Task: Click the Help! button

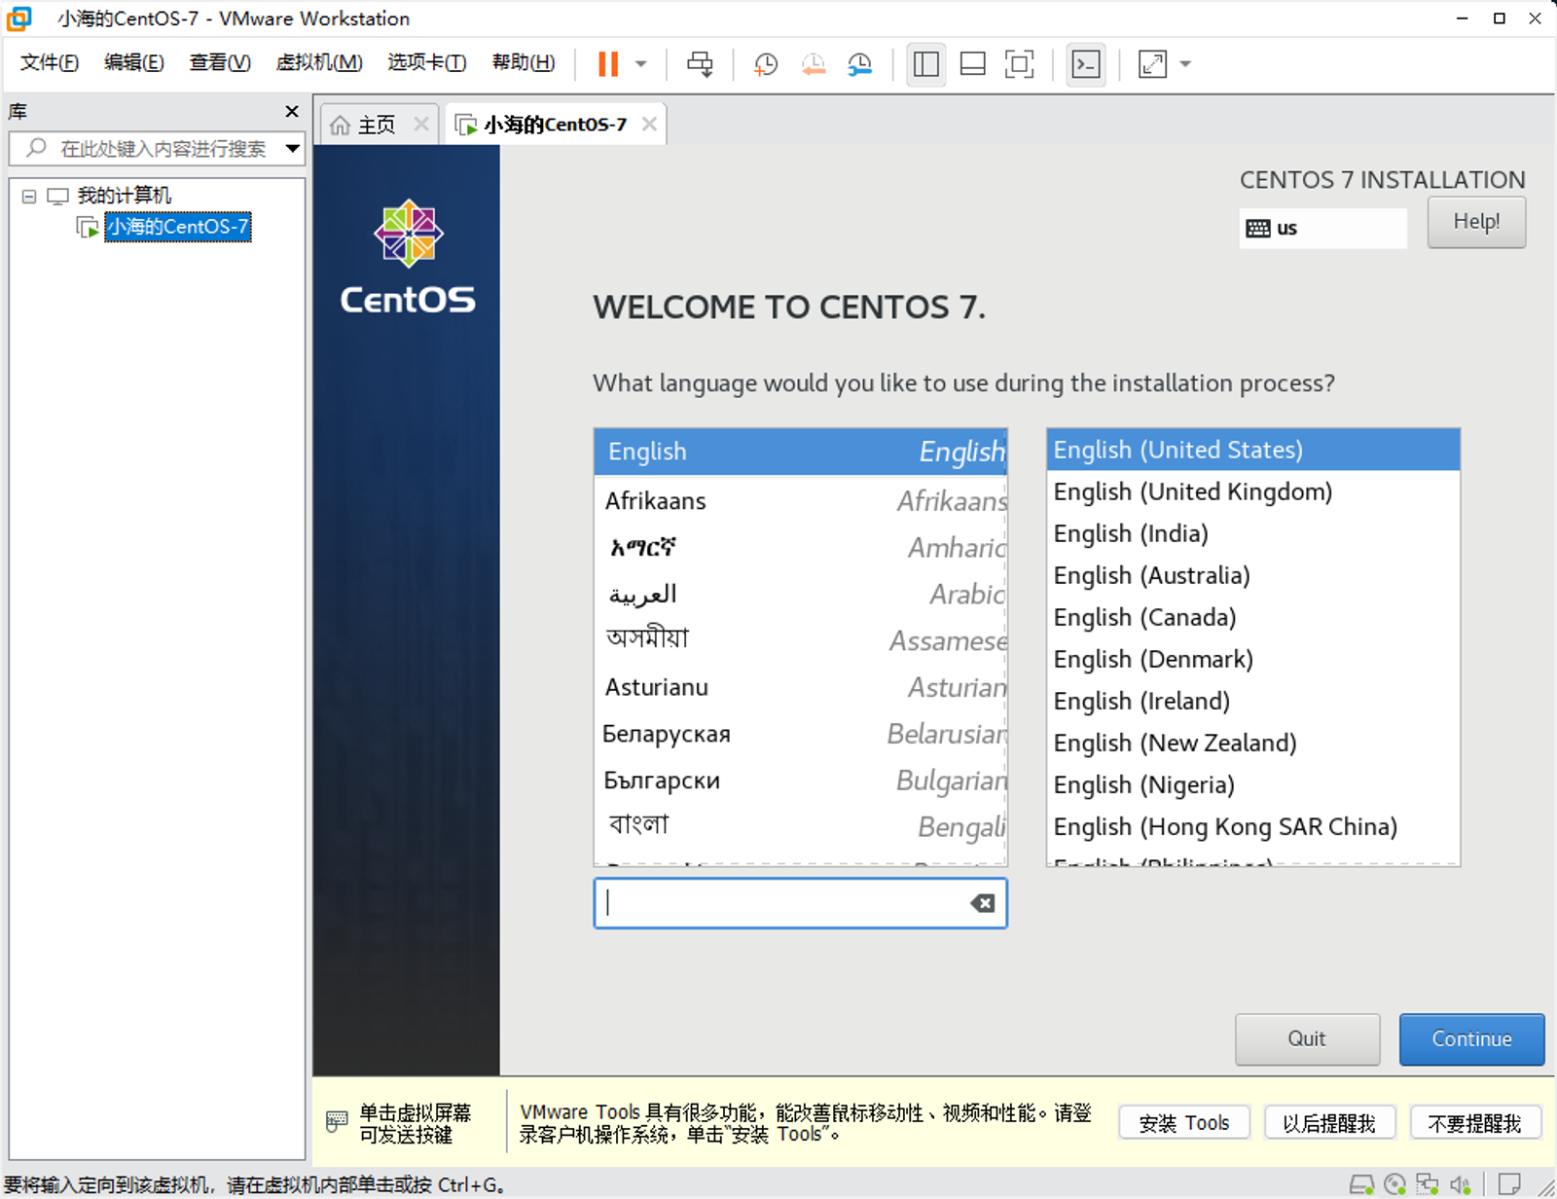Action: (x=1476, y=222)
